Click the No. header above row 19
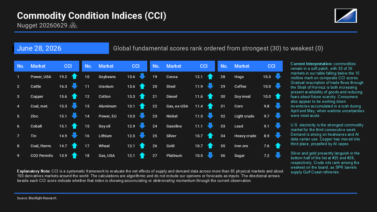Viewport: 377px width, 212px height. pyautogui.click(x=156, y=66)
